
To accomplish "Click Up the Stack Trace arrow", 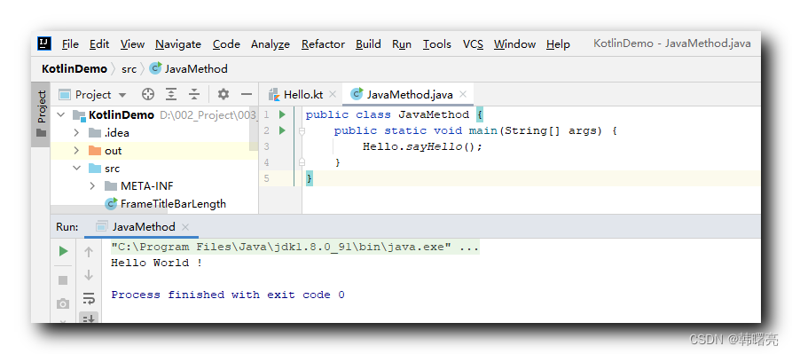I will tap(89, 251).
